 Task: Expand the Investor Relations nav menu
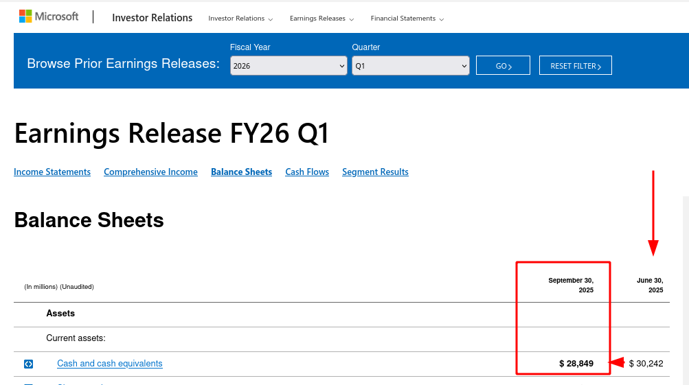coord(240,19)
